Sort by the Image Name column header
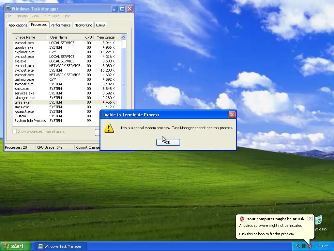This screenshot has width=334, height=251. coord(30,37)
